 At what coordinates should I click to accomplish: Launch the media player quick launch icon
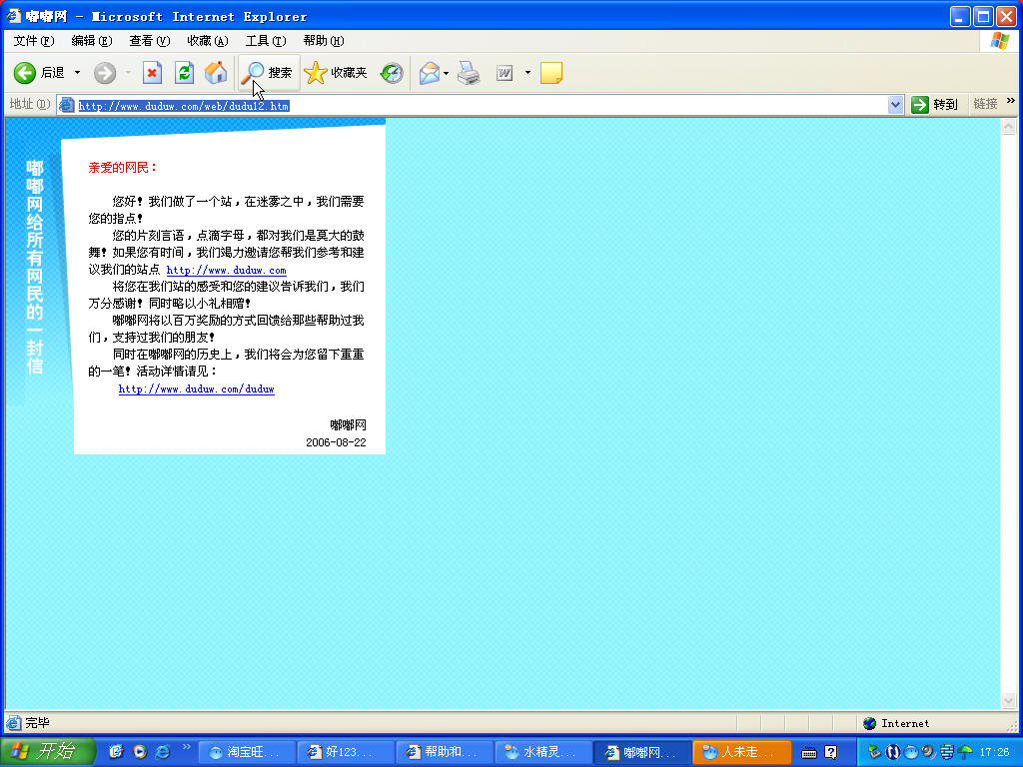(140, 752)
